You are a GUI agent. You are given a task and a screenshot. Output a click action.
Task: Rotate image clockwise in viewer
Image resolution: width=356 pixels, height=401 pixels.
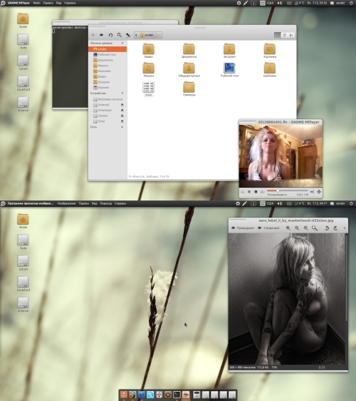tap(335, 228)
